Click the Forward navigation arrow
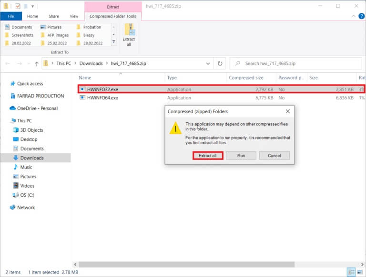 (19, 64)
